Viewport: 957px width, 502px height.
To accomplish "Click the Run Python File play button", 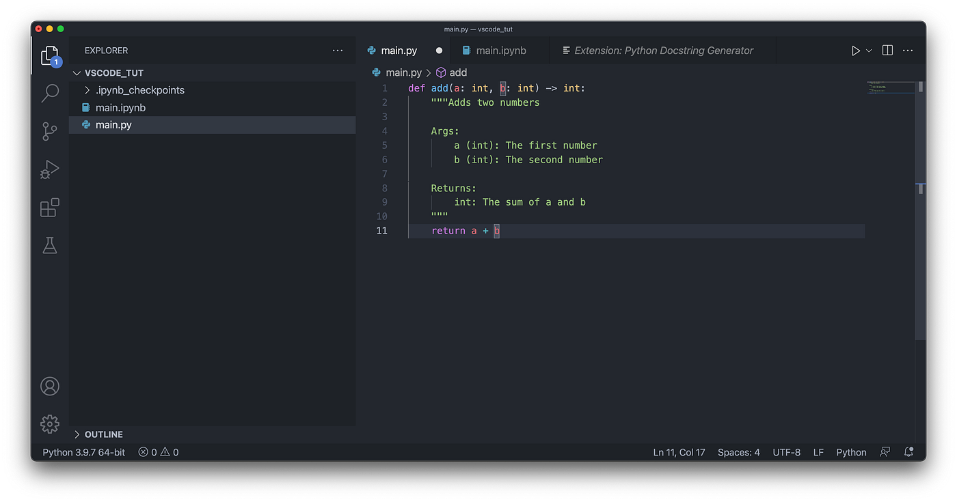I will coord(855,50).
